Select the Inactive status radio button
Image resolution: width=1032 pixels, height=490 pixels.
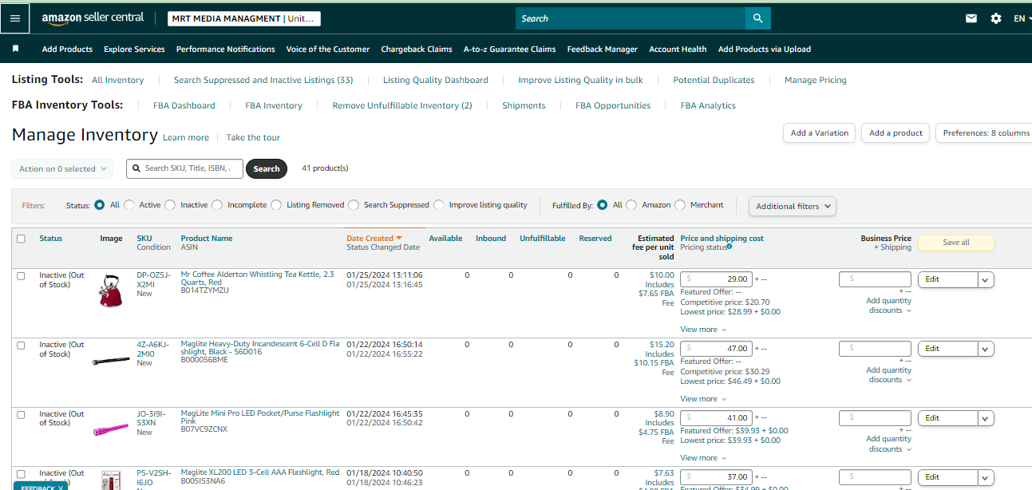170,205
